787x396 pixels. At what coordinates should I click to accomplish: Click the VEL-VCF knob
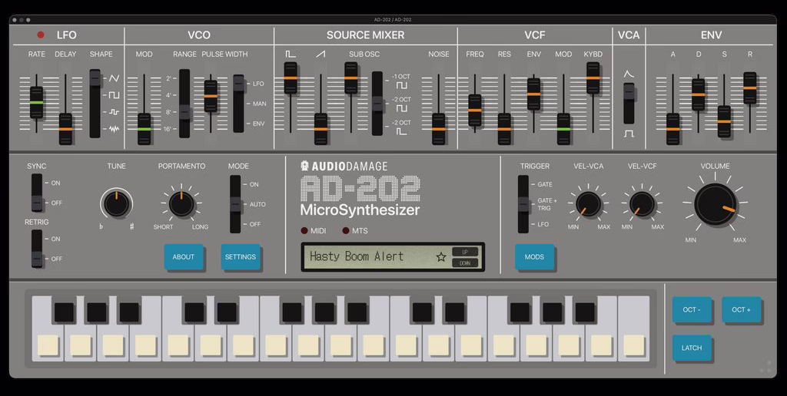pyautogui.click(x=642, y=204)
